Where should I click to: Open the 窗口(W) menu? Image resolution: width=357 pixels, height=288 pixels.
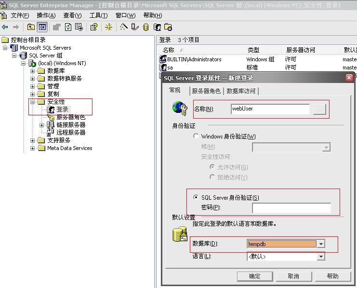pyautogui.click(x=125, y=15)
